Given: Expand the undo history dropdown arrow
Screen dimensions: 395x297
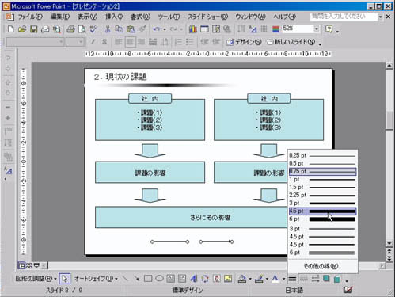Looking at the screenshot, I should [x=165, y=29].
